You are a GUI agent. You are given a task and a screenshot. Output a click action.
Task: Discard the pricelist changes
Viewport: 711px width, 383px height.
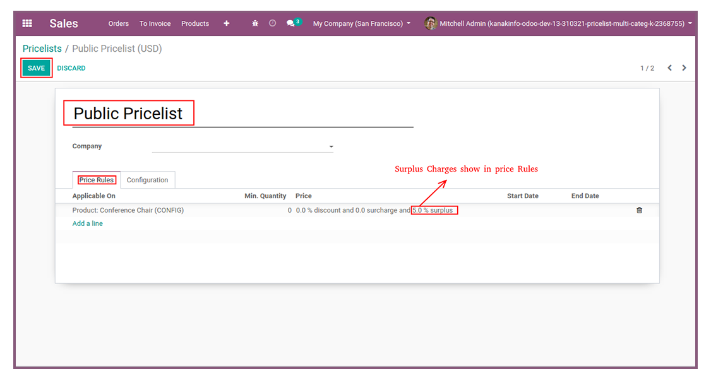point(71,68)
